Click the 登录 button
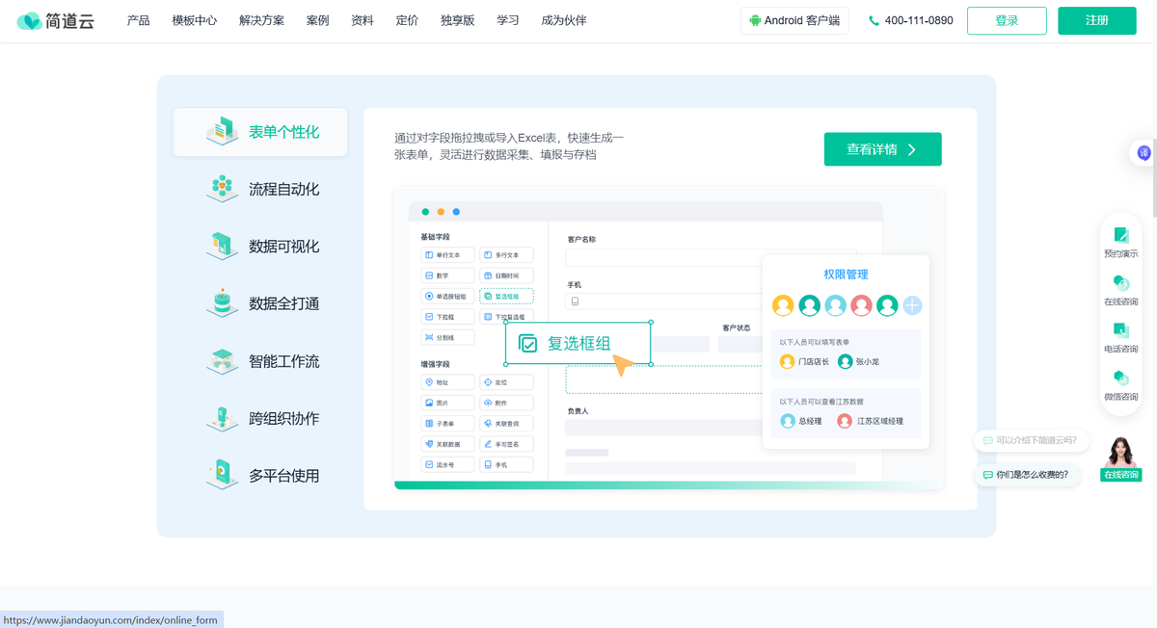 [1007, 20]
